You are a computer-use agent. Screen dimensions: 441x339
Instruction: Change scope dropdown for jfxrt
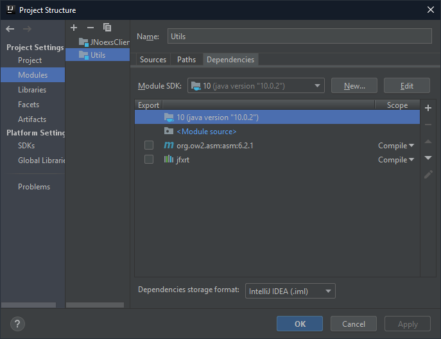[395, 159]
